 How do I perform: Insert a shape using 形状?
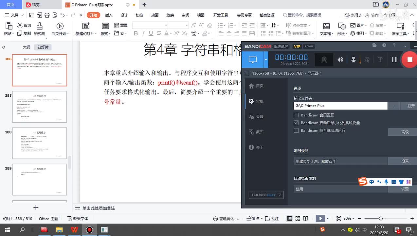click(x=342, y=29)
